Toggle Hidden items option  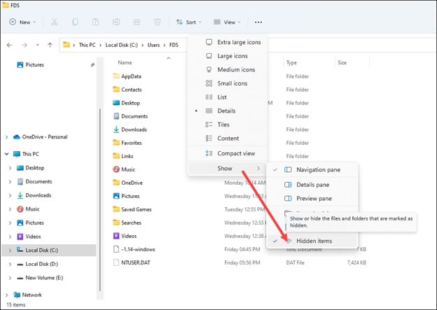(314, 241)
